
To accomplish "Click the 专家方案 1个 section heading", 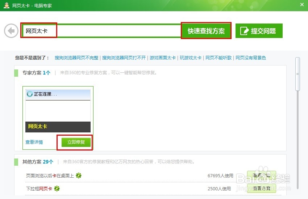I will tap(36, 73).
